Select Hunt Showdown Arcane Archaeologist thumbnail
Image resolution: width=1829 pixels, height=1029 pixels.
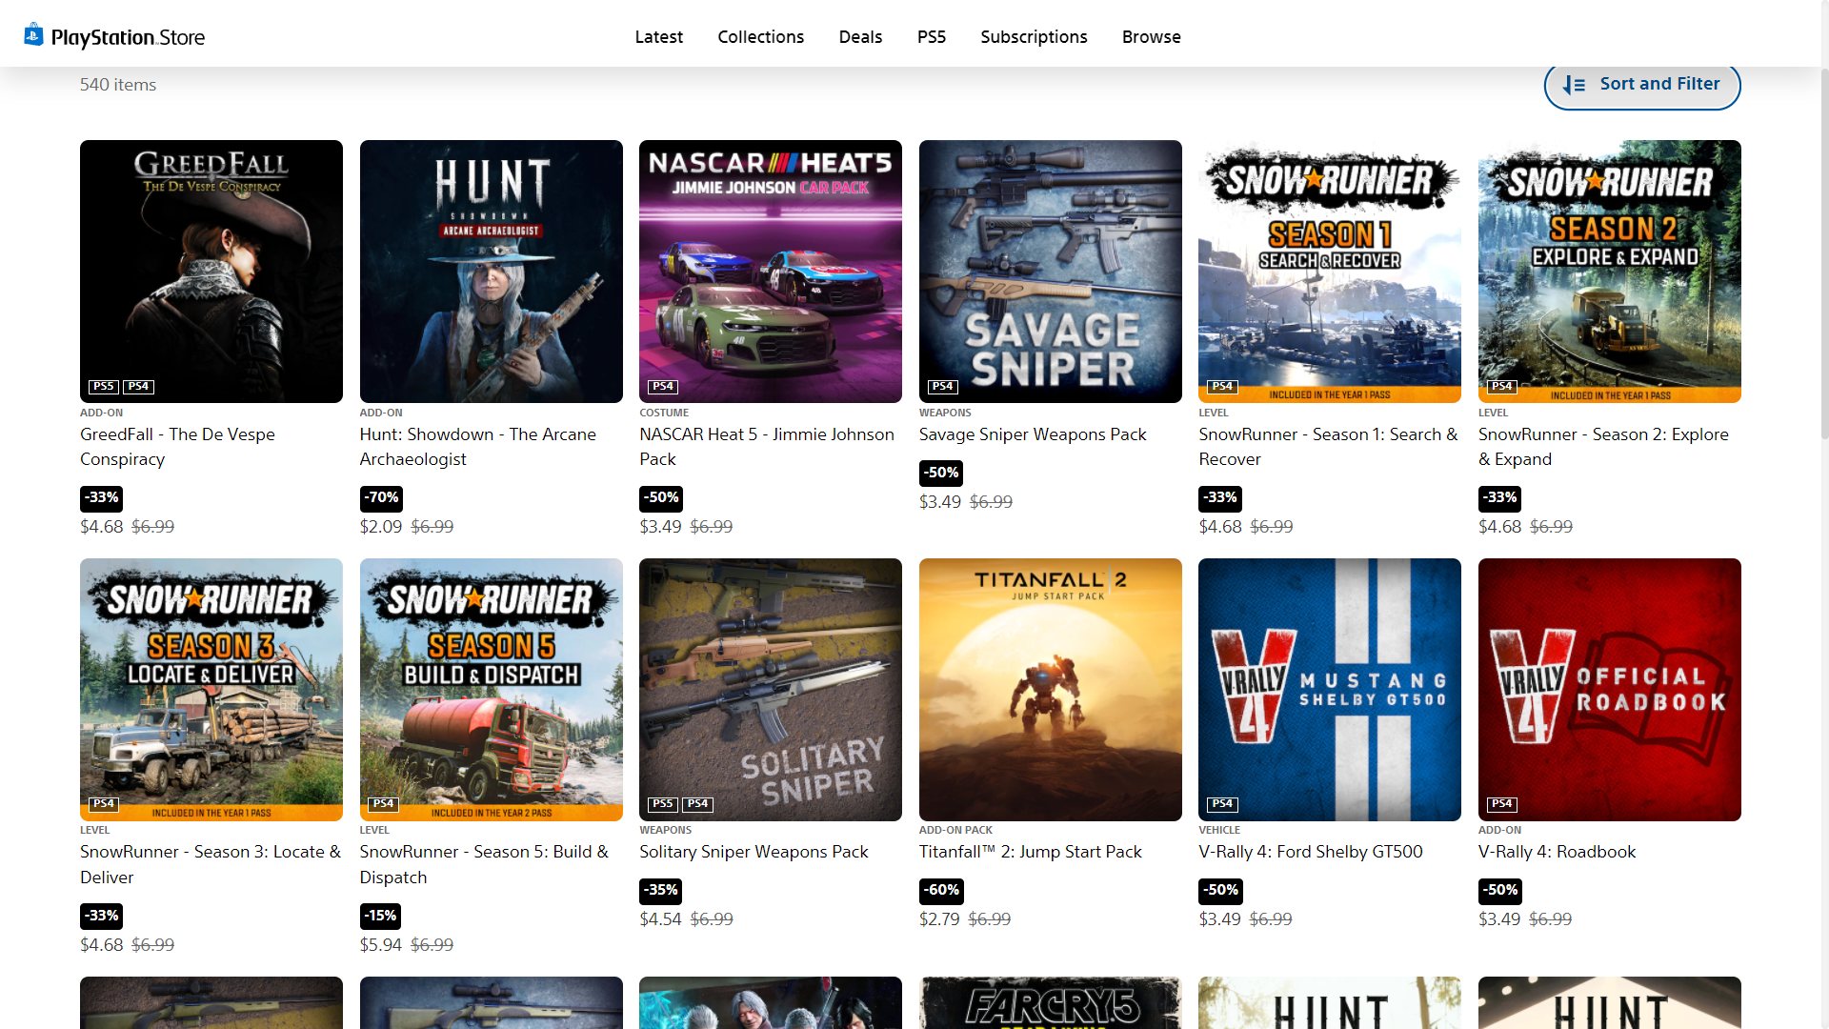pos(491,271)
